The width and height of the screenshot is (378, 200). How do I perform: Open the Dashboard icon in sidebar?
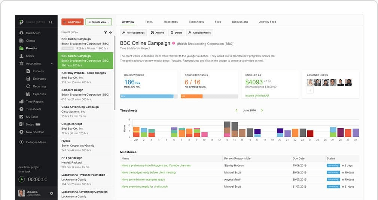coord(21,33)
